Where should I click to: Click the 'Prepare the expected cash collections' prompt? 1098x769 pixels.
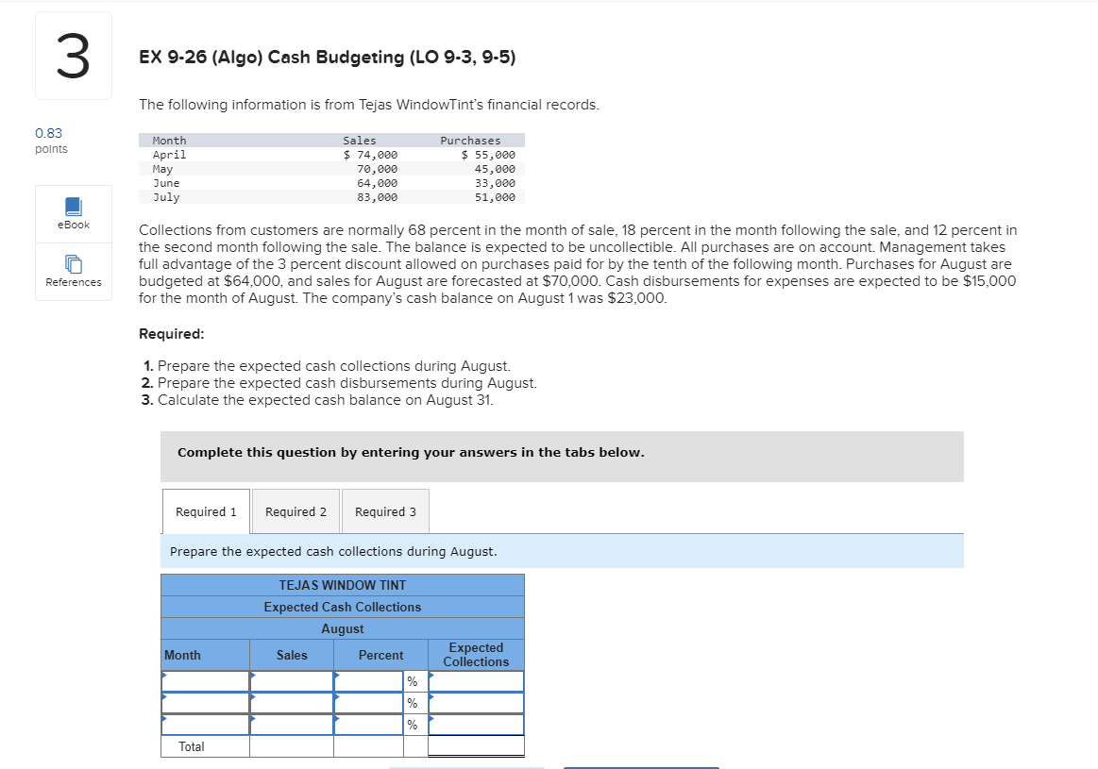(333, 551)
